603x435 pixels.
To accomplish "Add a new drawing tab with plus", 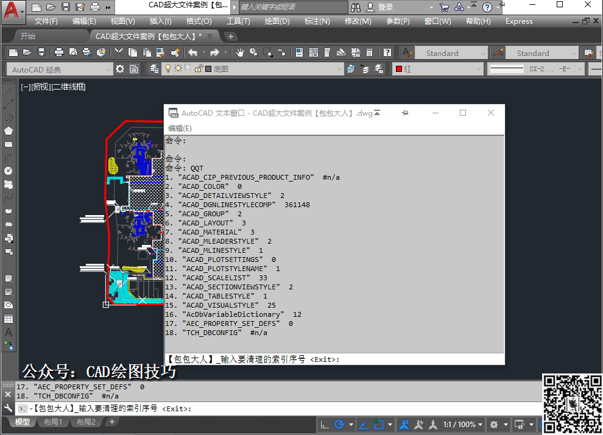I will tap(231, 37).
